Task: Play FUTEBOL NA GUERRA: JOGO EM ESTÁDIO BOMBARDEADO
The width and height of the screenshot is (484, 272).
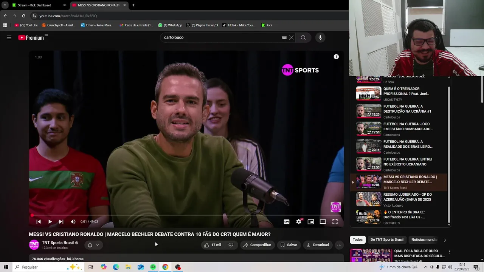Action: click(399, 129)
